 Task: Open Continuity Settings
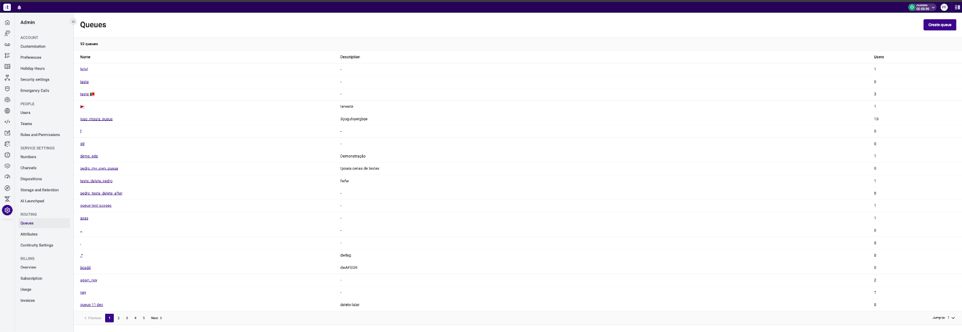click(37, 245)
